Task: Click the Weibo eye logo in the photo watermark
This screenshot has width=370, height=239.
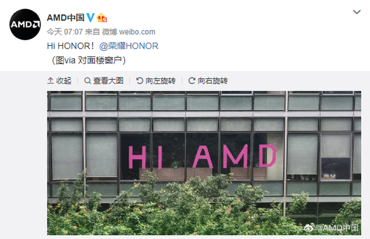Action: tap(309, 228)
